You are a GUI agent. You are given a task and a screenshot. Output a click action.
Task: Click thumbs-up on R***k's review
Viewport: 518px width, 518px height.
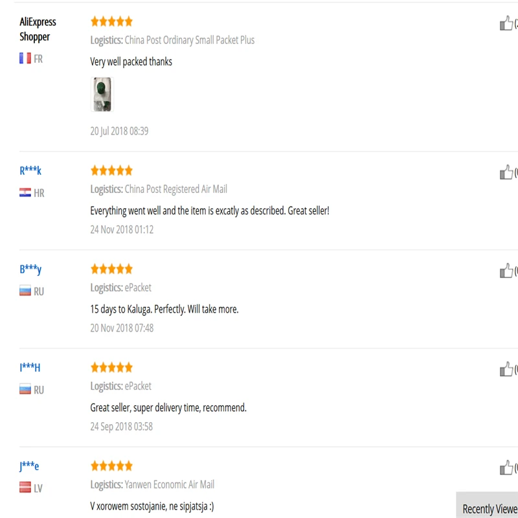[506, 172]
